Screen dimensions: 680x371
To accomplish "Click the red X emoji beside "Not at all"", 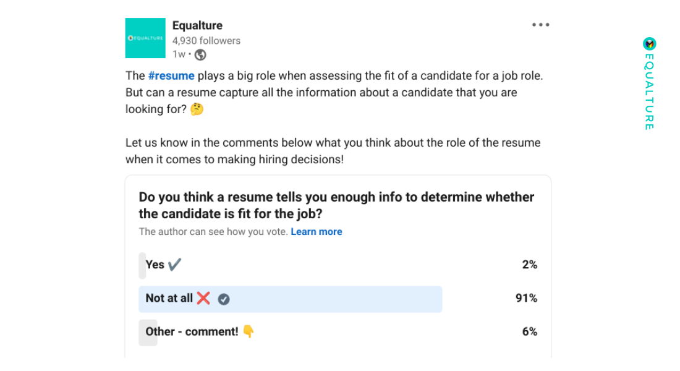I will point(205,297).
